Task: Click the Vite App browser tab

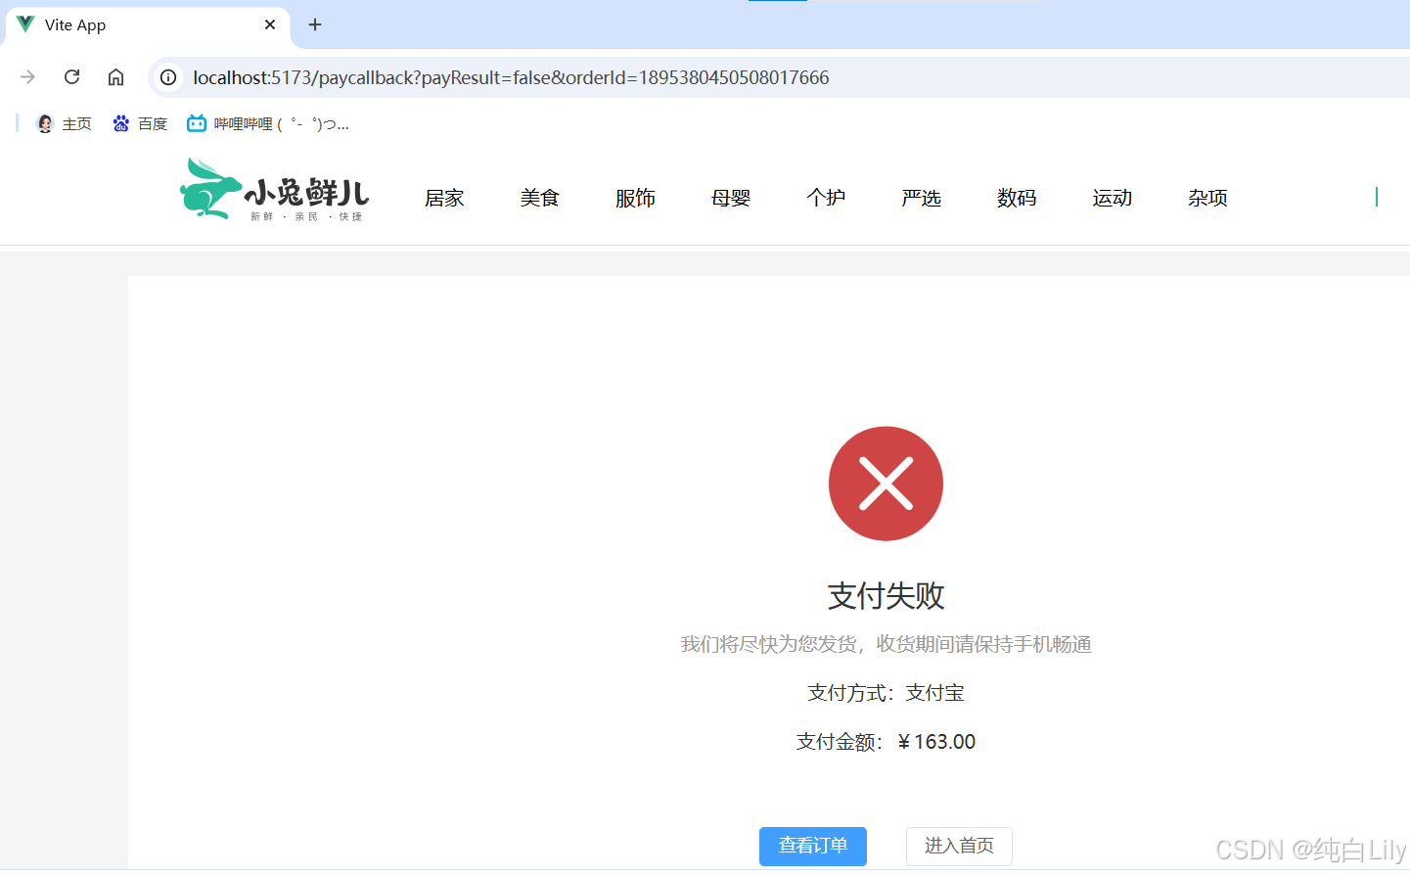Action: tap(137, 24)
